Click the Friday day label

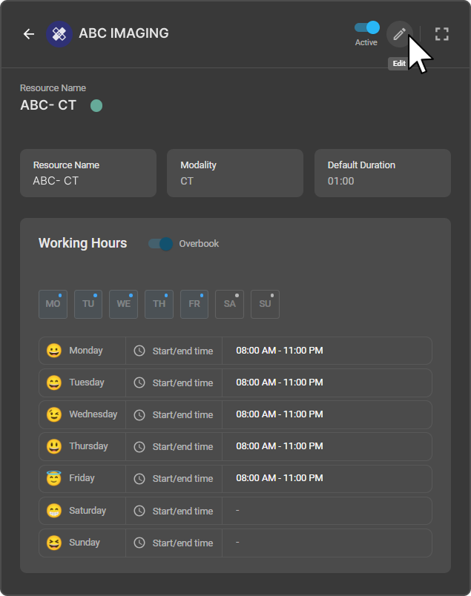coord(82,478)
